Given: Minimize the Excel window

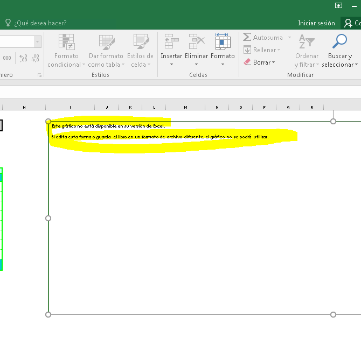Looking at the screenshot, I should tap(354, 6).
